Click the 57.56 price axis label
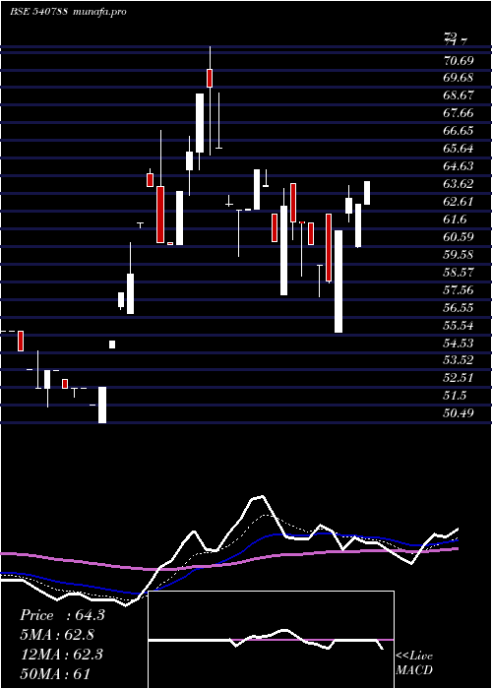Image resolution: width=492 pixels, height=689 pixels. [x=459, y=289]
